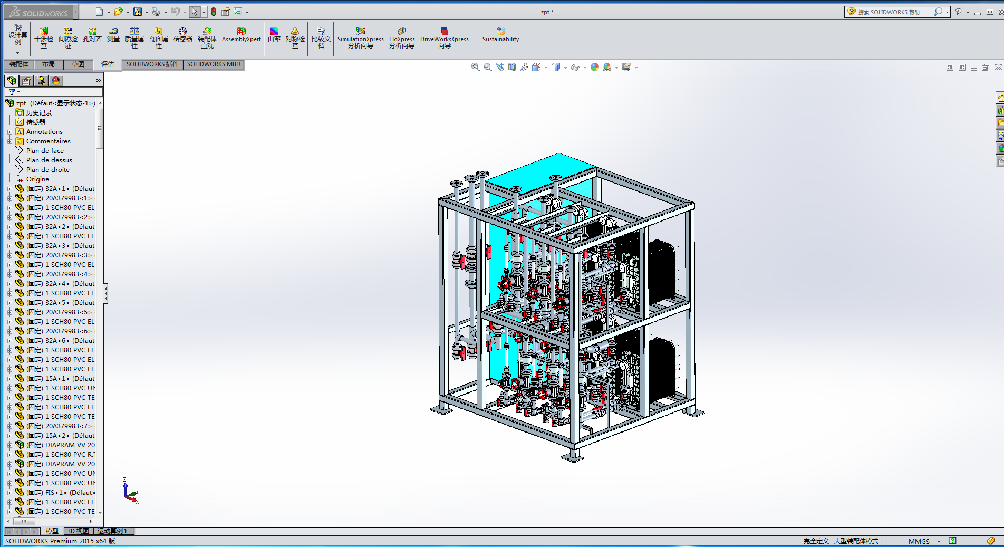Screen dimensions: 1004x547
Task: Switch to the PropertyManager panel tab
Action: 26,80
